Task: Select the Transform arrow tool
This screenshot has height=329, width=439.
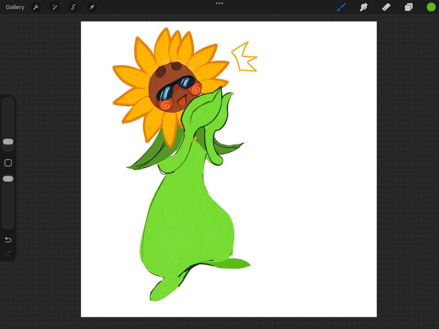Action: click(91, 7)
